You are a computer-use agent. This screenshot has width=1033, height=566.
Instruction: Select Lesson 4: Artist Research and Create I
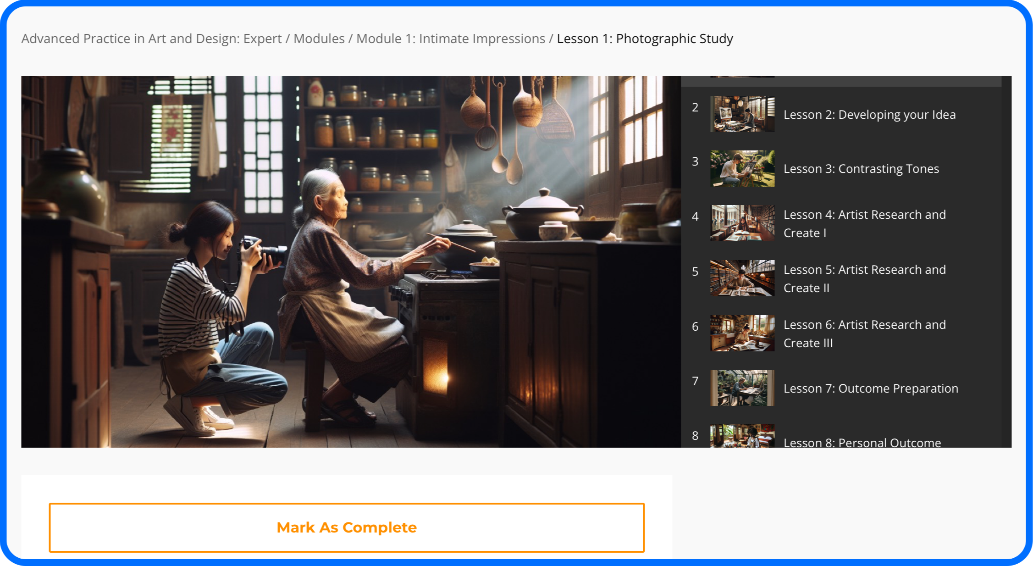point(864,223)
